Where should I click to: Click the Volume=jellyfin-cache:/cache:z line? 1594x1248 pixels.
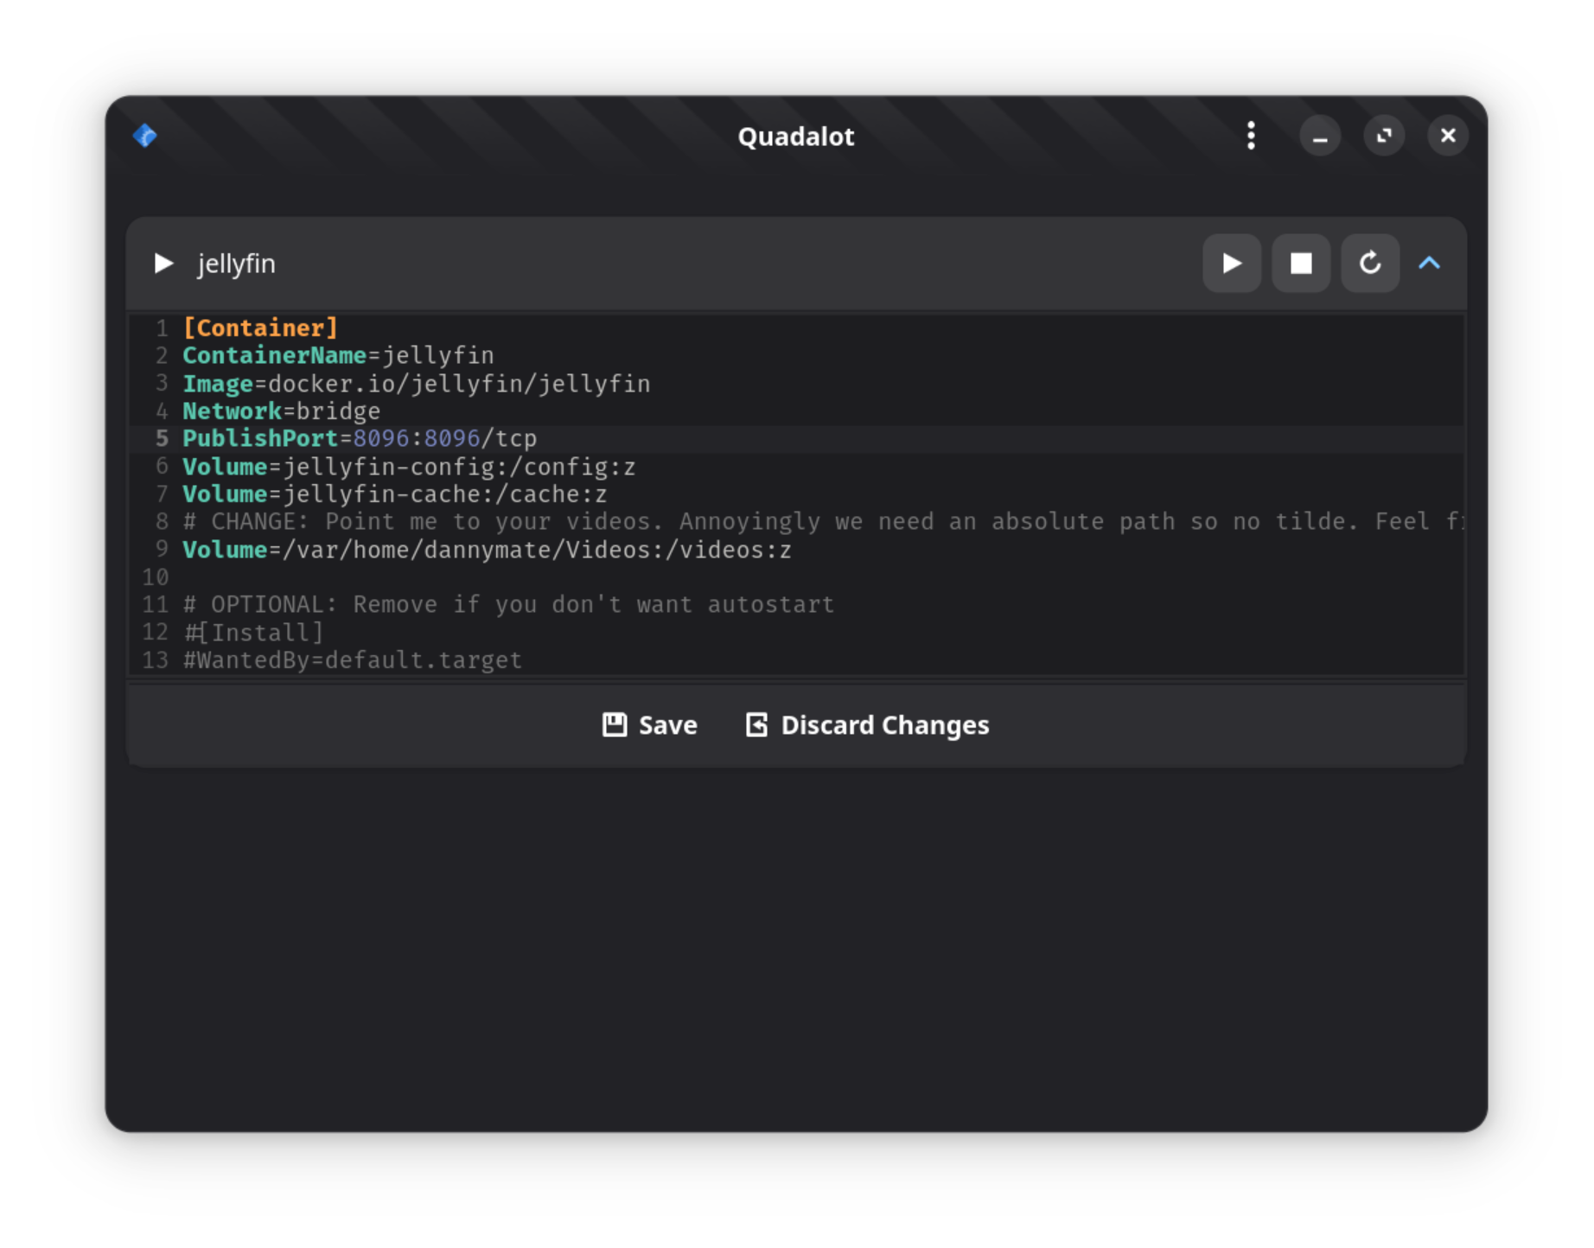click(x=395, y=494)
